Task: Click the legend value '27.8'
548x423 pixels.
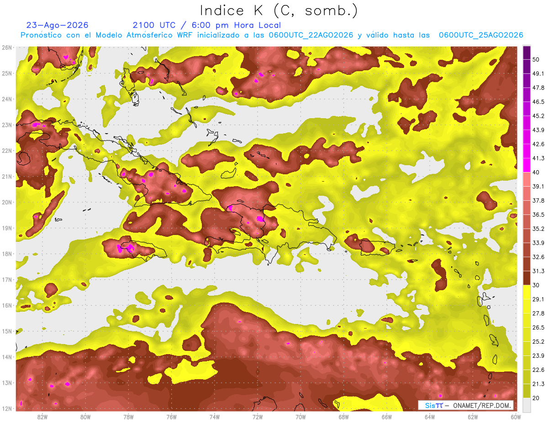Action: (538, 313)
